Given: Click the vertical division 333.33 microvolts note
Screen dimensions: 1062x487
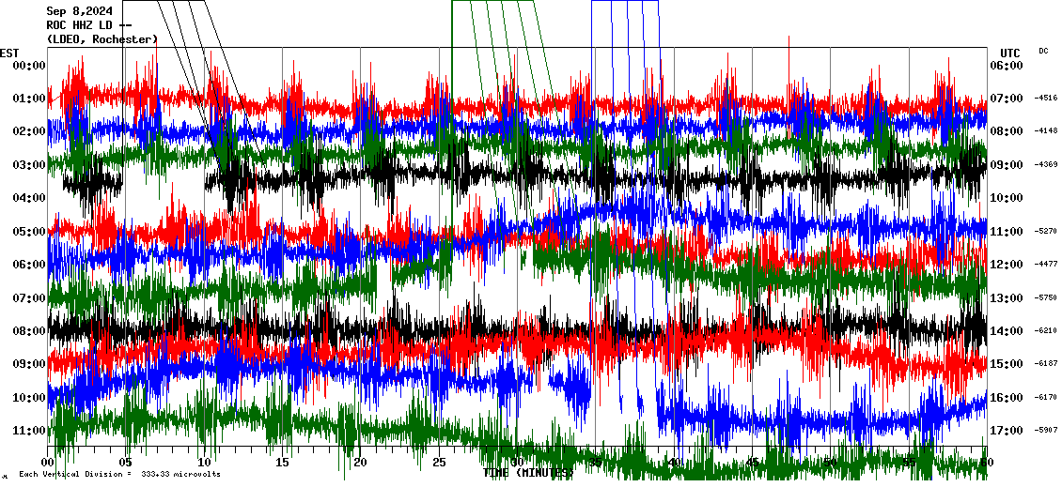Looking at the screenshot, I should (x=119, y=474).
